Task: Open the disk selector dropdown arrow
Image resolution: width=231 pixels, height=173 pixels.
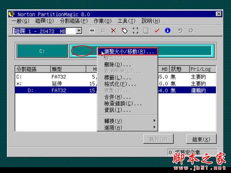Action: point(79,31)
